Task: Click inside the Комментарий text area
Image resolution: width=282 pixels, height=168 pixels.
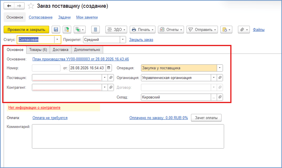Action: pyautogui.click(x=128, y=136)
